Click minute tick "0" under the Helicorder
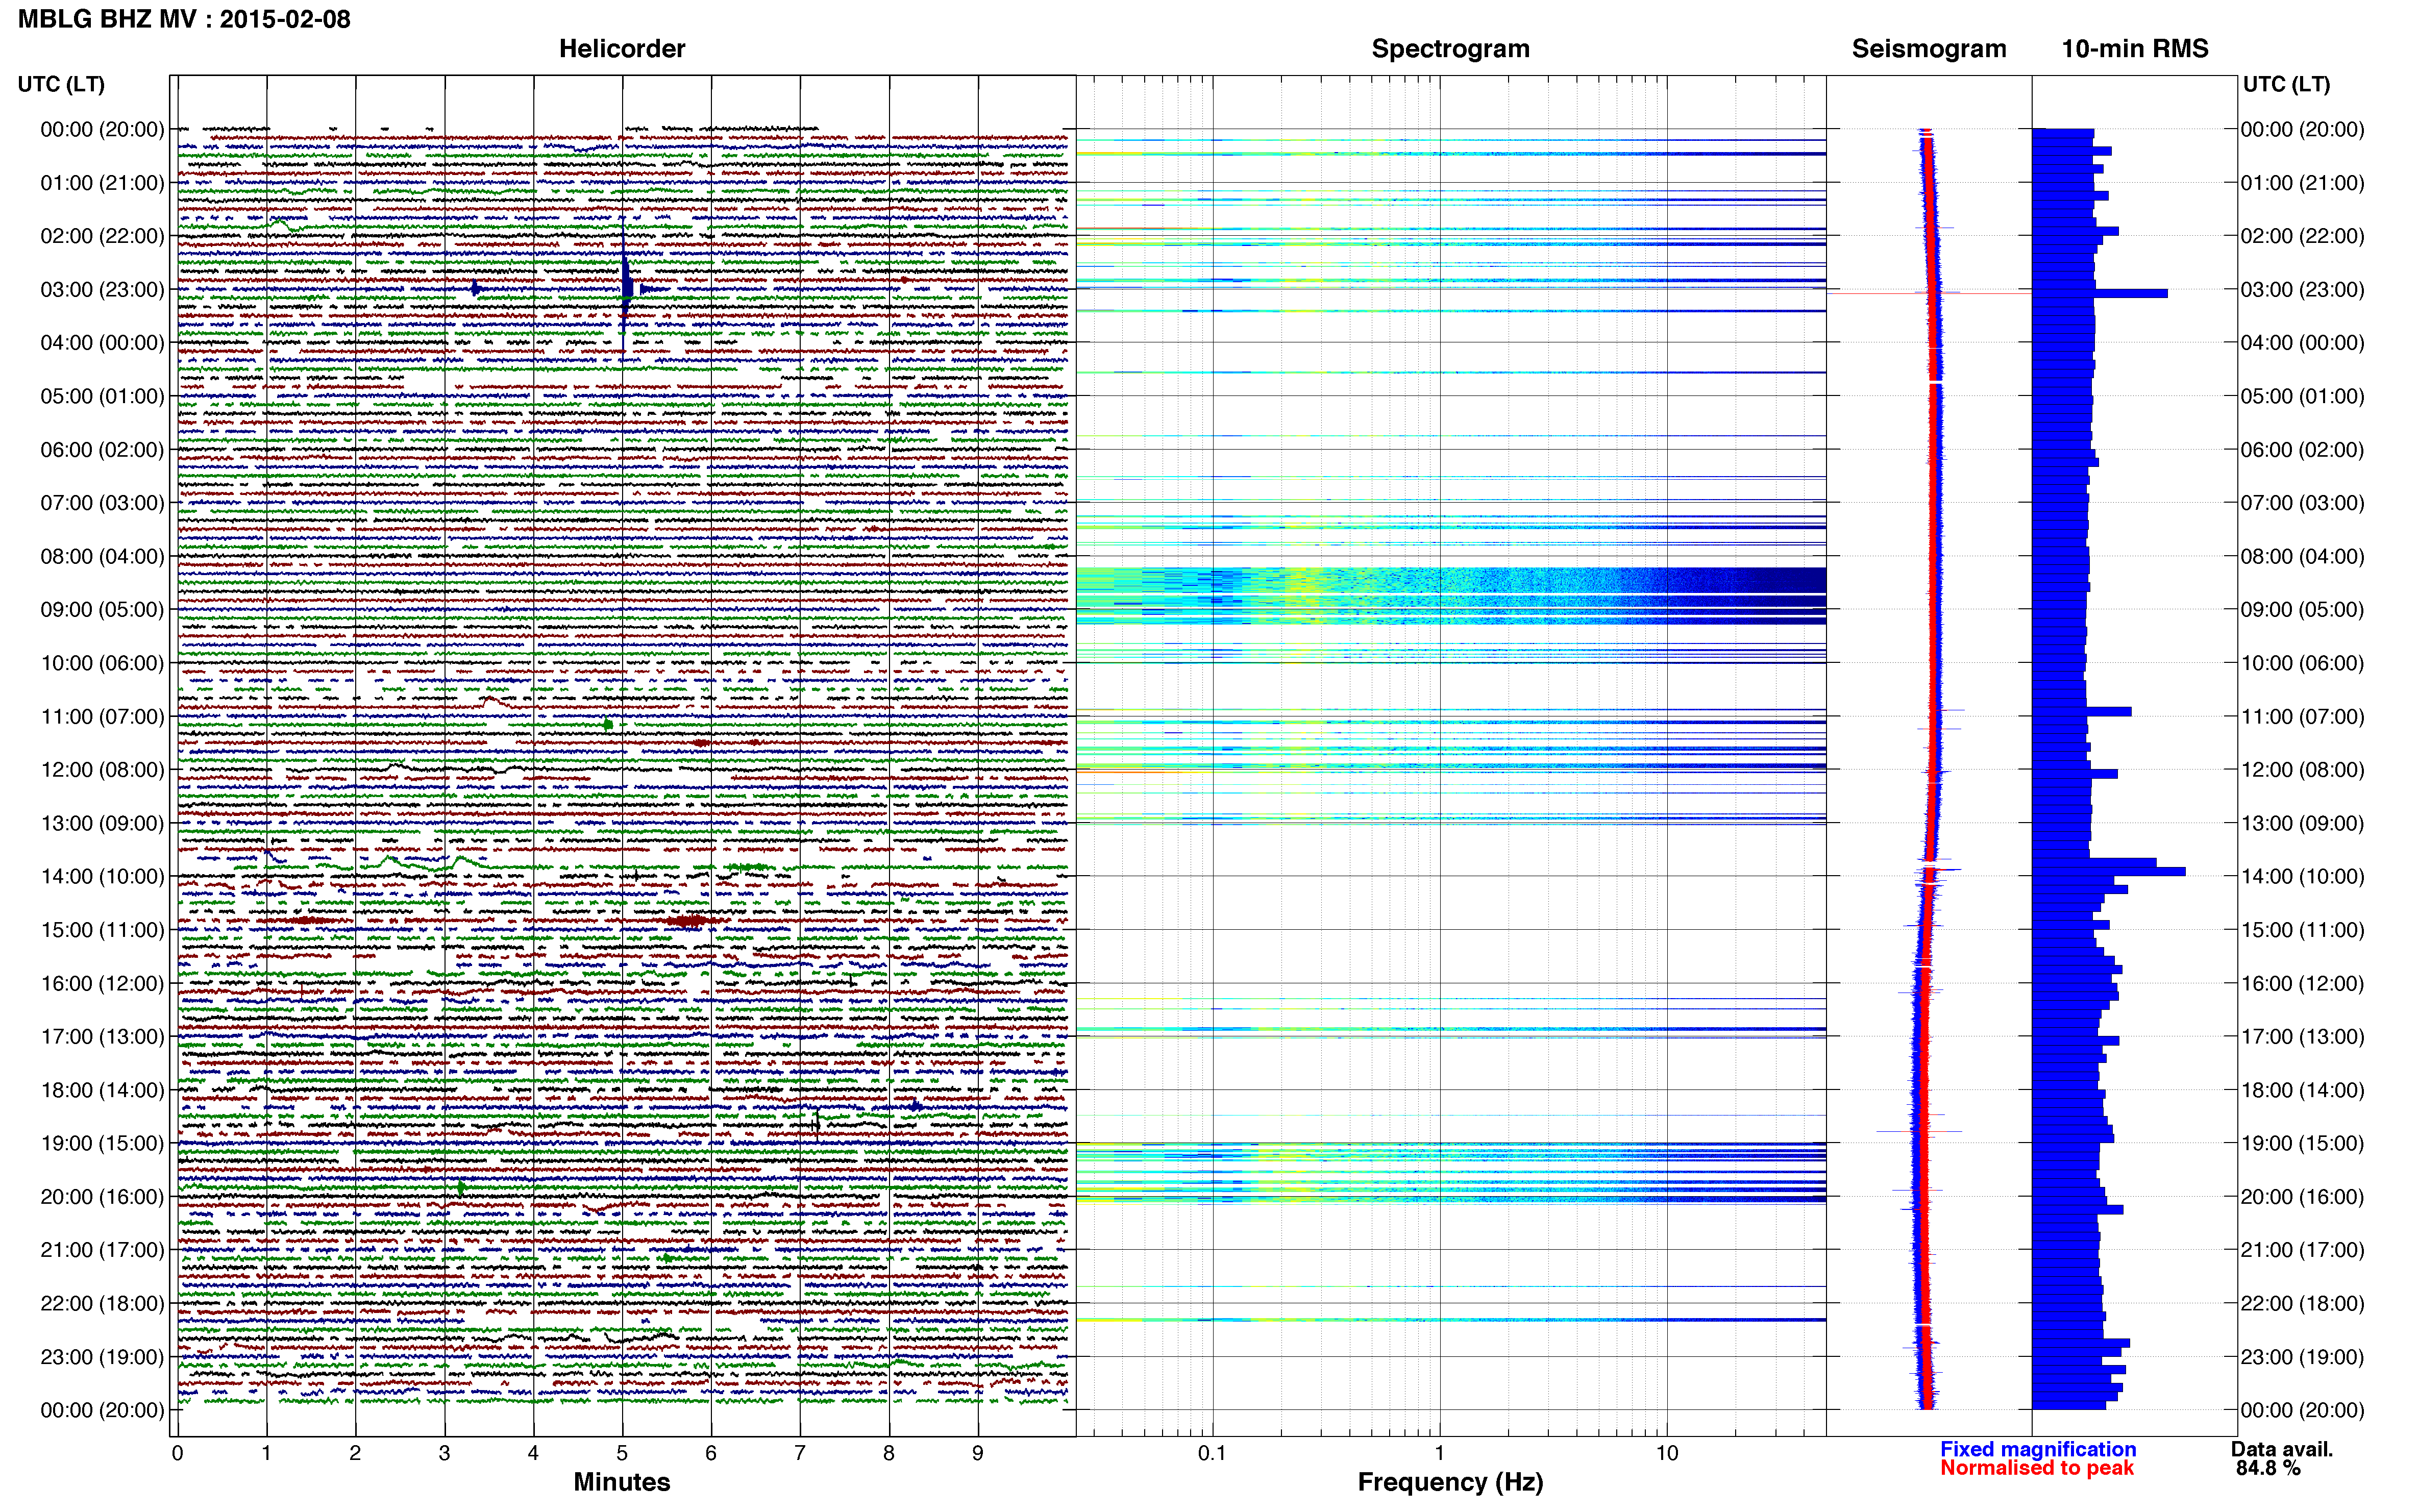2419x1512 pixels. point(177,1453)
